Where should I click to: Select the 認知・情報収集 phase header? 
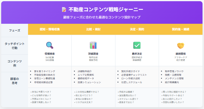pyautogui.click(x=50, y=29)
